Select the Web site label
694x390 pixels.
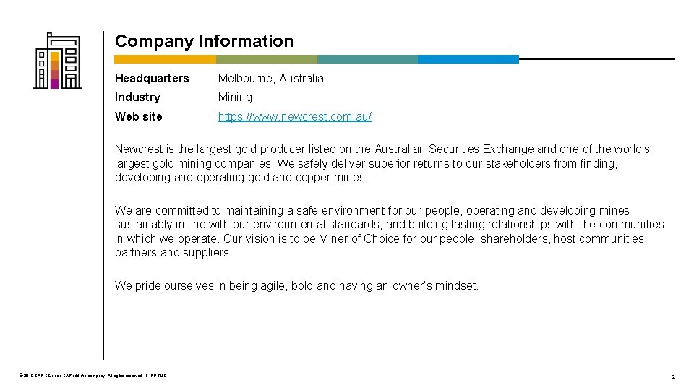(139, 116)
